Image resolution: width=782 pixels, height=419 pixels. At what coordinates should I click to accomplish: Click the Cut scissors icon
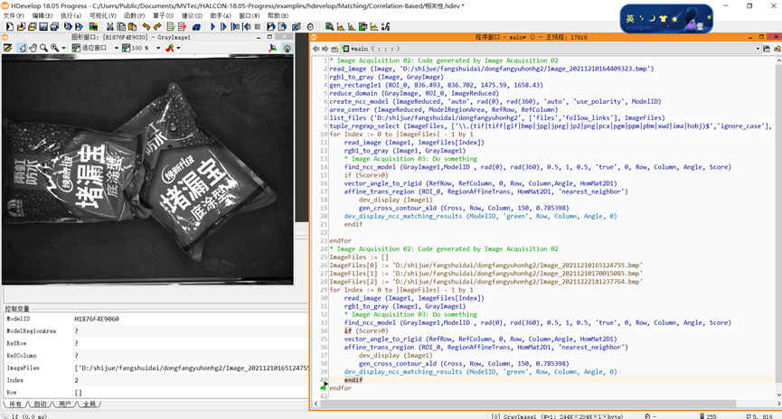pyautogui.click(x=109, y=27)
